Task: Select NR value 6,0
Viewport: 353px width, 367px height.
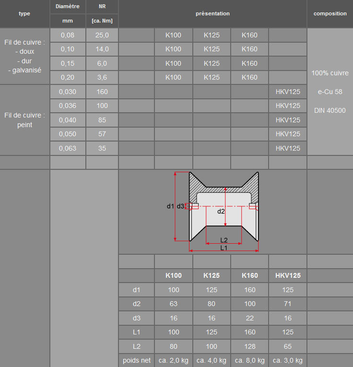Action: point(102,63)
